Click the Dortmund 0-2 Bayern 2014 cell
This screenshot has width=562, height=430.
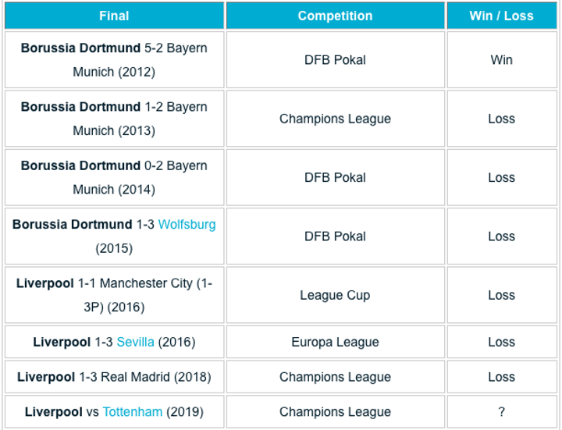coord(114,177)
